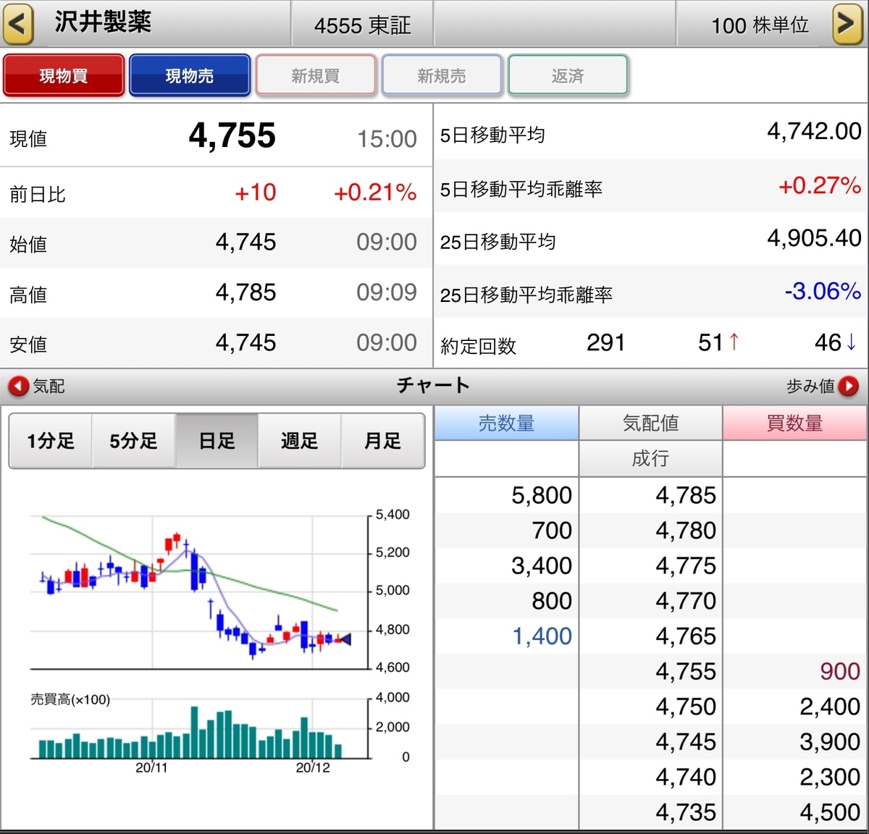
Task: Tap the downtick count 46 with arrow
Action: click(836, 342)
